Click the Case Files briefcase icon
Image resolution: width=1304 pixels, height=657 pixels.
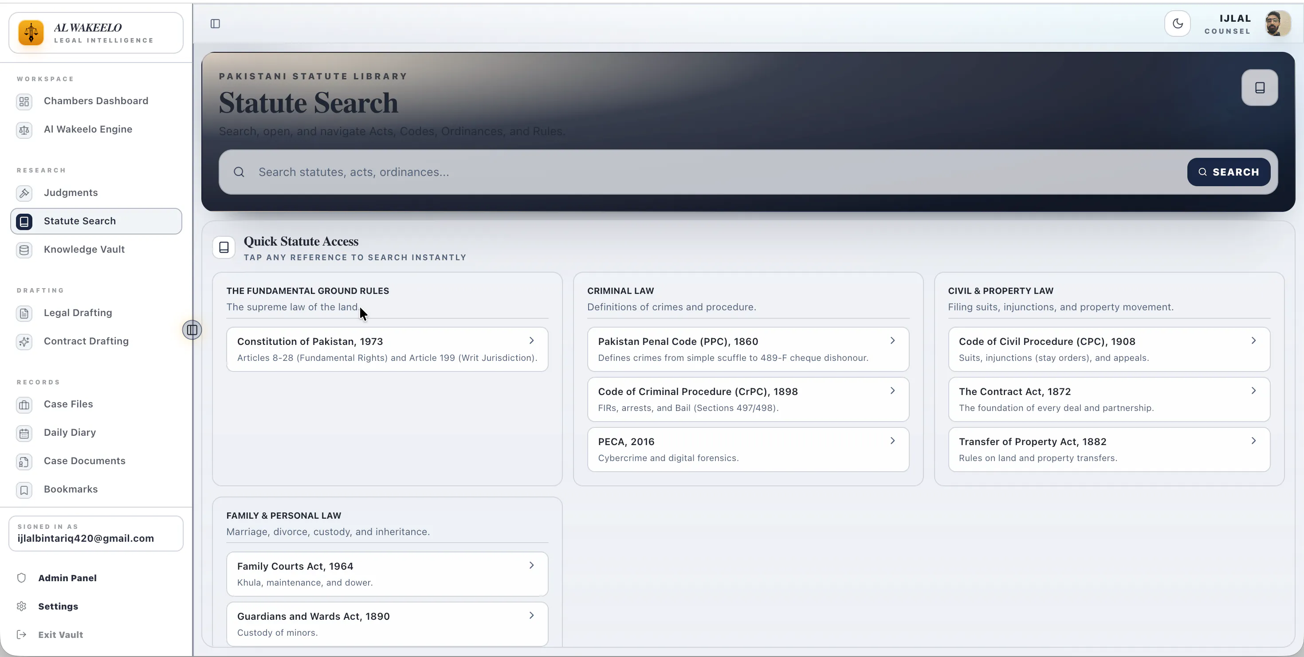(24, 405)
